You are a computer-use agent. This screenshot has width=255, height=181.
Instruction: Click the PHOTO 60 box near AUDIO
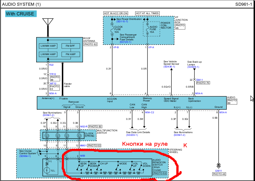[x=232, y=101]
